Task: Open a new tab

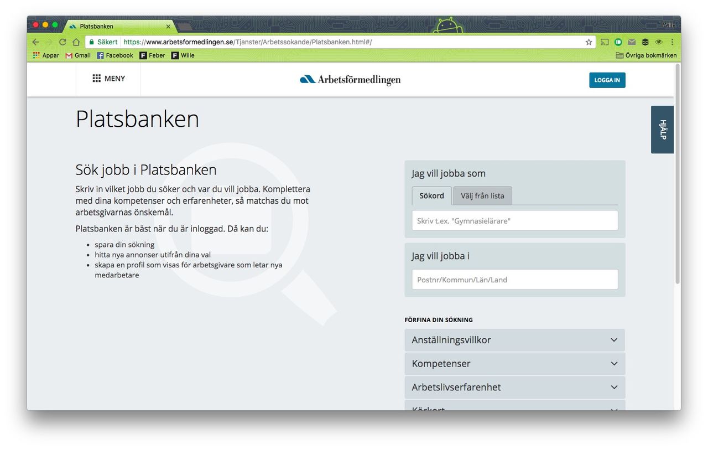Action: pyautogui.click(x=185, y=27)
